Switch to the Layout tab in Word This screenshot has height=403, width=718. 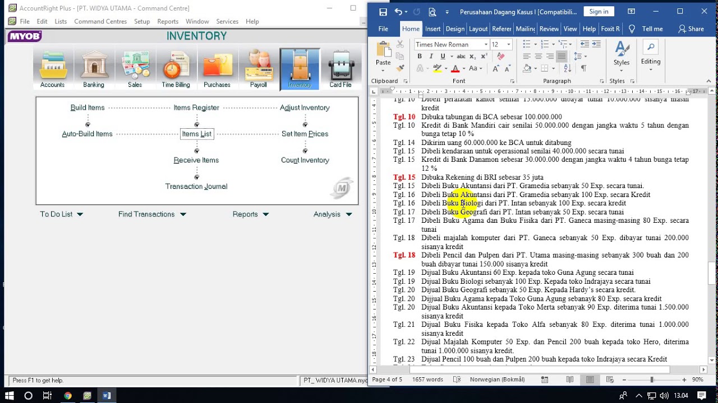pyautogui.click(x=478, y=29)
